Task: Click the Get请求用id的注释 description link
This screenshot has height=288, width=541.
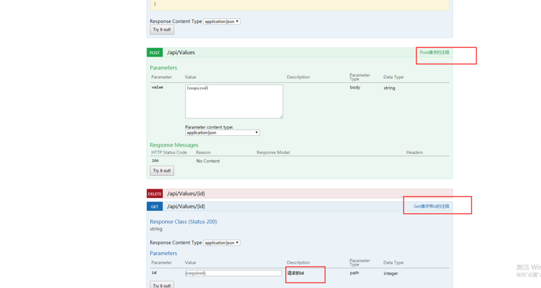Action: 431,206
